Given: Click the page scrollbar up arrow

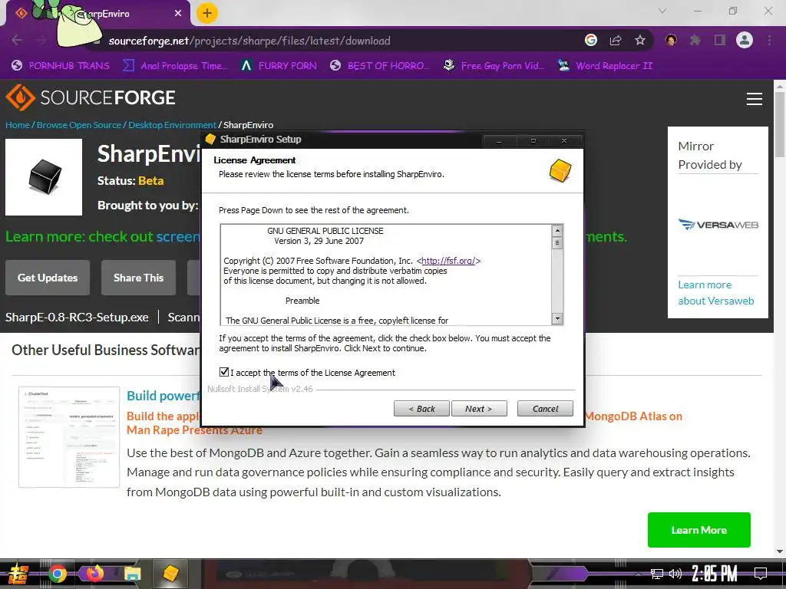Looking at the screenshot, I should (780, 86).
